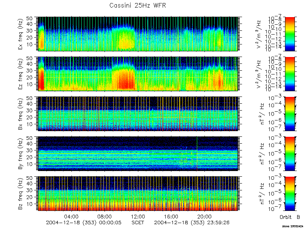Click the Bx panel color scale bar

(x=290, y=114)
